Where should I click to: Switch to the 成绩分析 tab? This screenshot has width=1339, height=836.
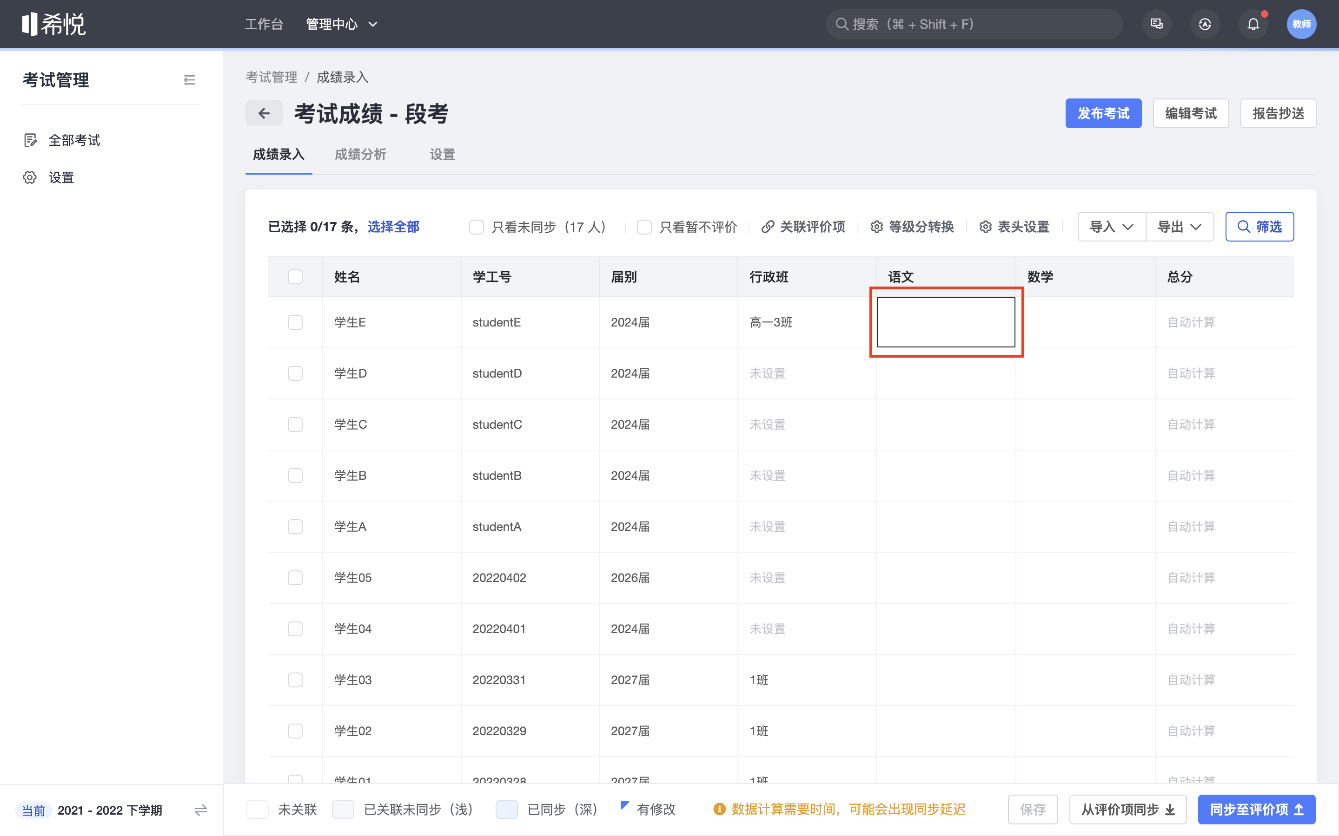point(361,154)
